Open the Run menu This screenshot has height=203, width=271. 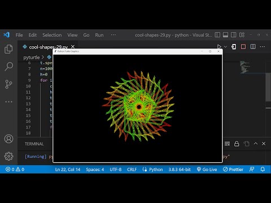point(99,35)
